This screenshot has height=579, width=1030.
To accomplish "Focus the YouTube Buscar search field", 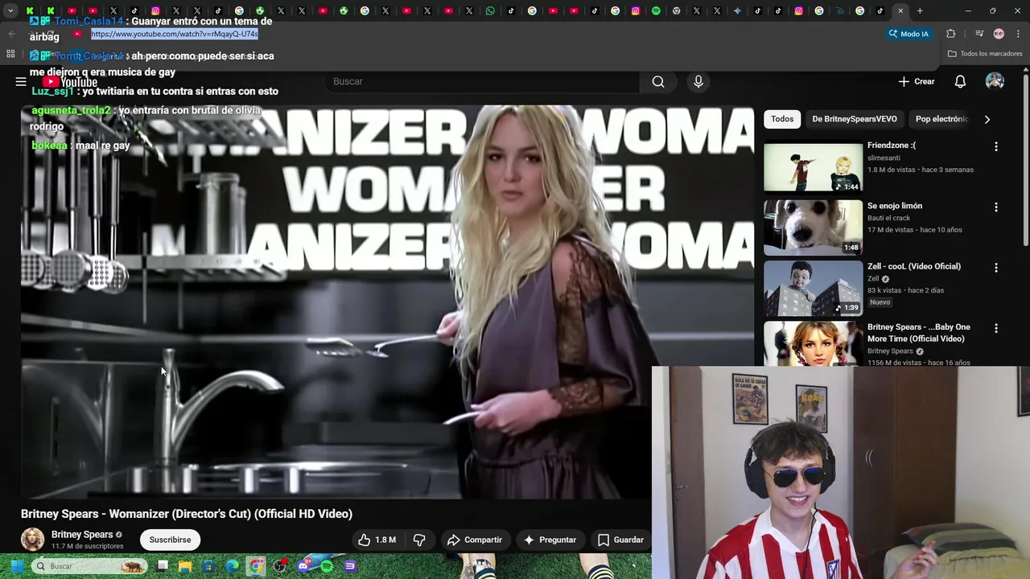I will (x=481, y=81).
